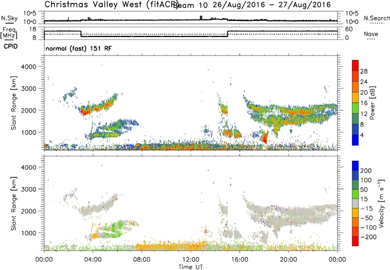Click the 'Power [dB]' colorbar label
The image size is (390, 270).
(372, 103)
